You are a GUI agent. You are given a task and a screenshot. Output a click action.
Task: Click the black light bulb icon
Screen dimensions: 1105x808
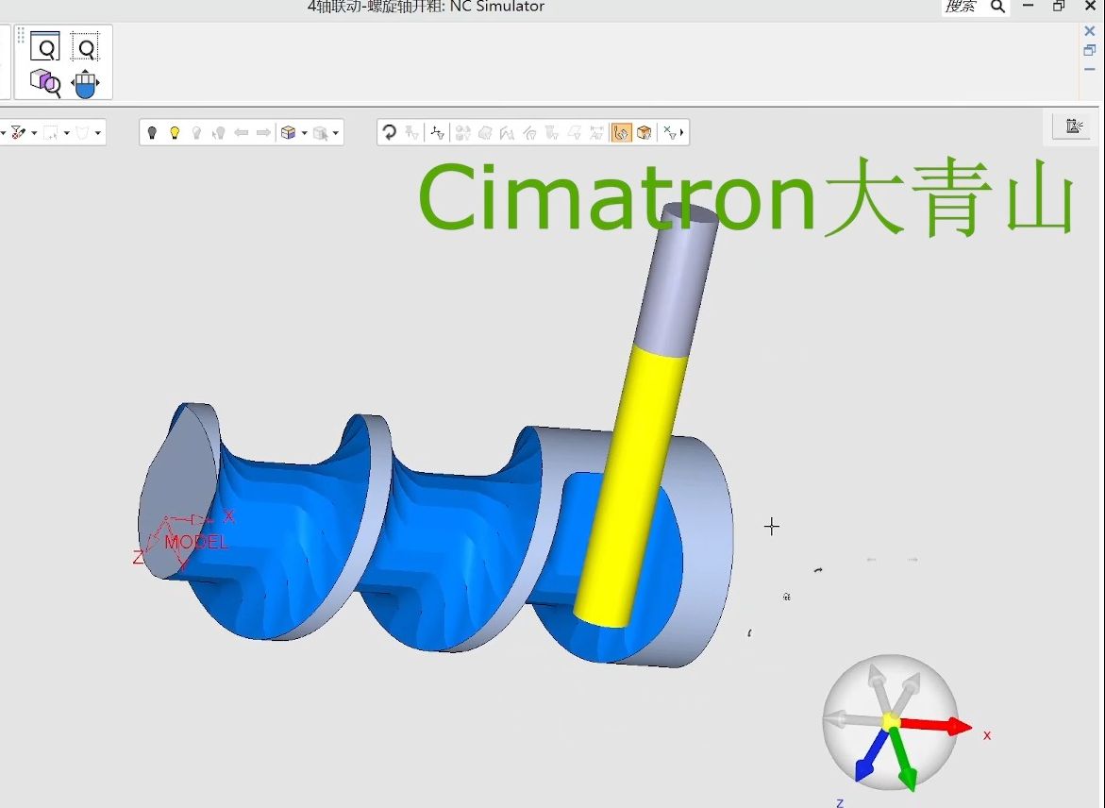pyautogui.click(x=152, y=133)
